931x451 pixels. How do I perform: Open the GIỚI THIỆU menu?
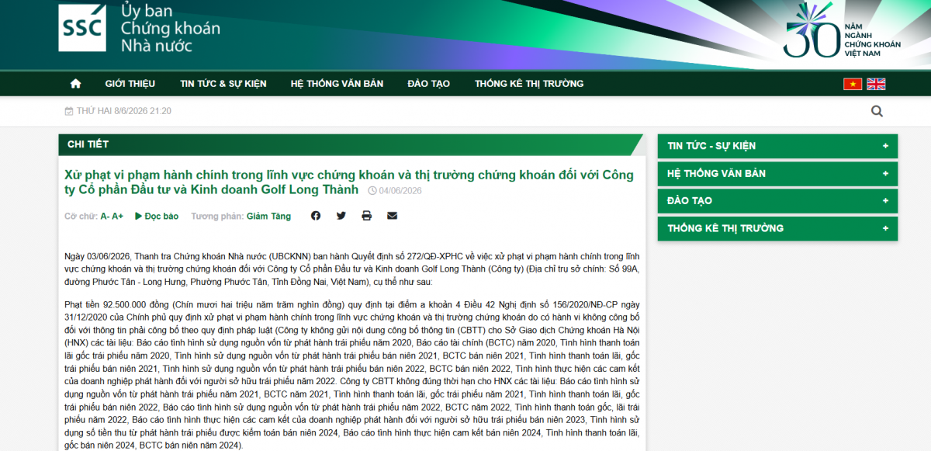tap(130, 84)
